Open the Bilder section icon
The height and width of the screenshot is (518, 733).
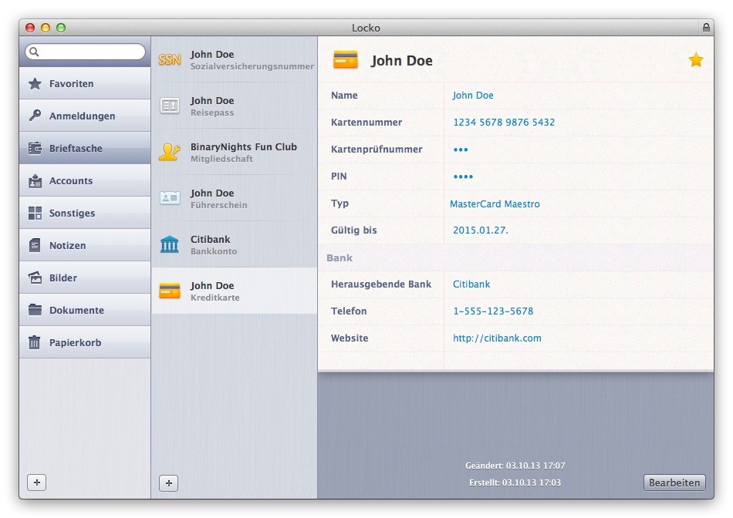35,277
